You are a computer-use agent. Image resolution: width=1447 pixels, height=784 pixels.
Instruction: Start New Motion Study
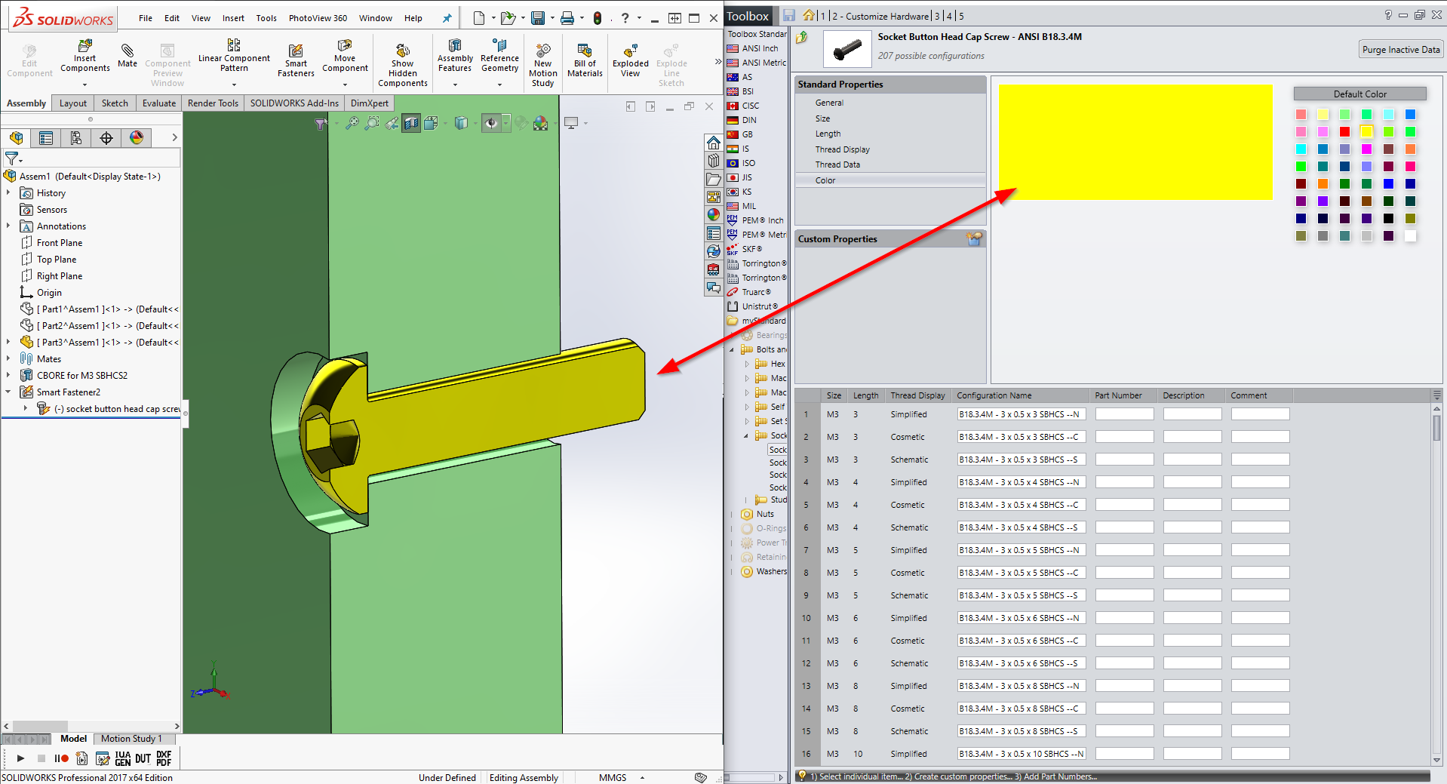point(543,65)
